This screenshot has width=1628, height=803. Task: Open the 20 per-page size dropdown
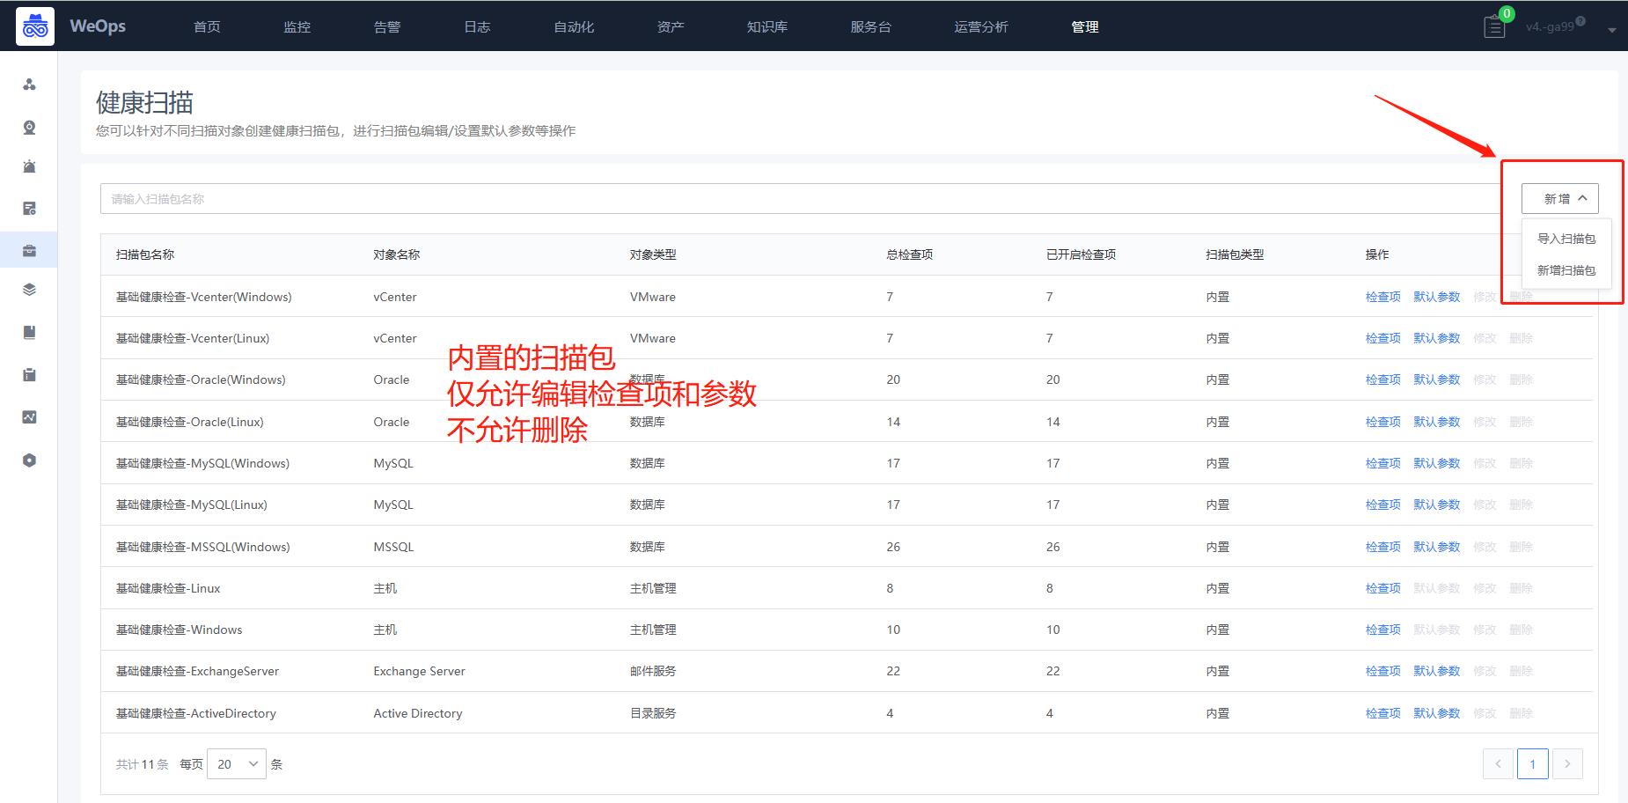pos(237,764)
